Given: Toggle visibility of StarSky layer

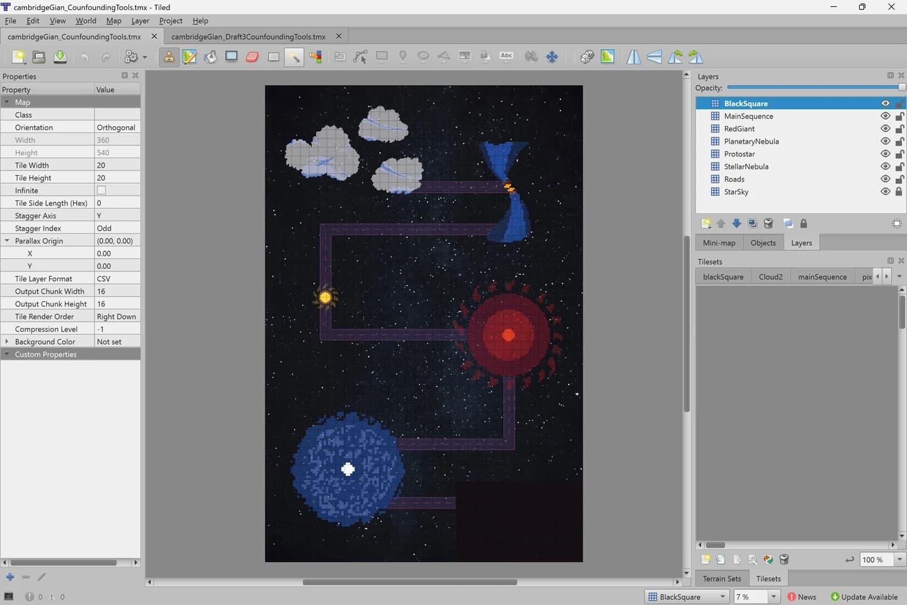Looking at the screenshot, I should tap(885, 192).
